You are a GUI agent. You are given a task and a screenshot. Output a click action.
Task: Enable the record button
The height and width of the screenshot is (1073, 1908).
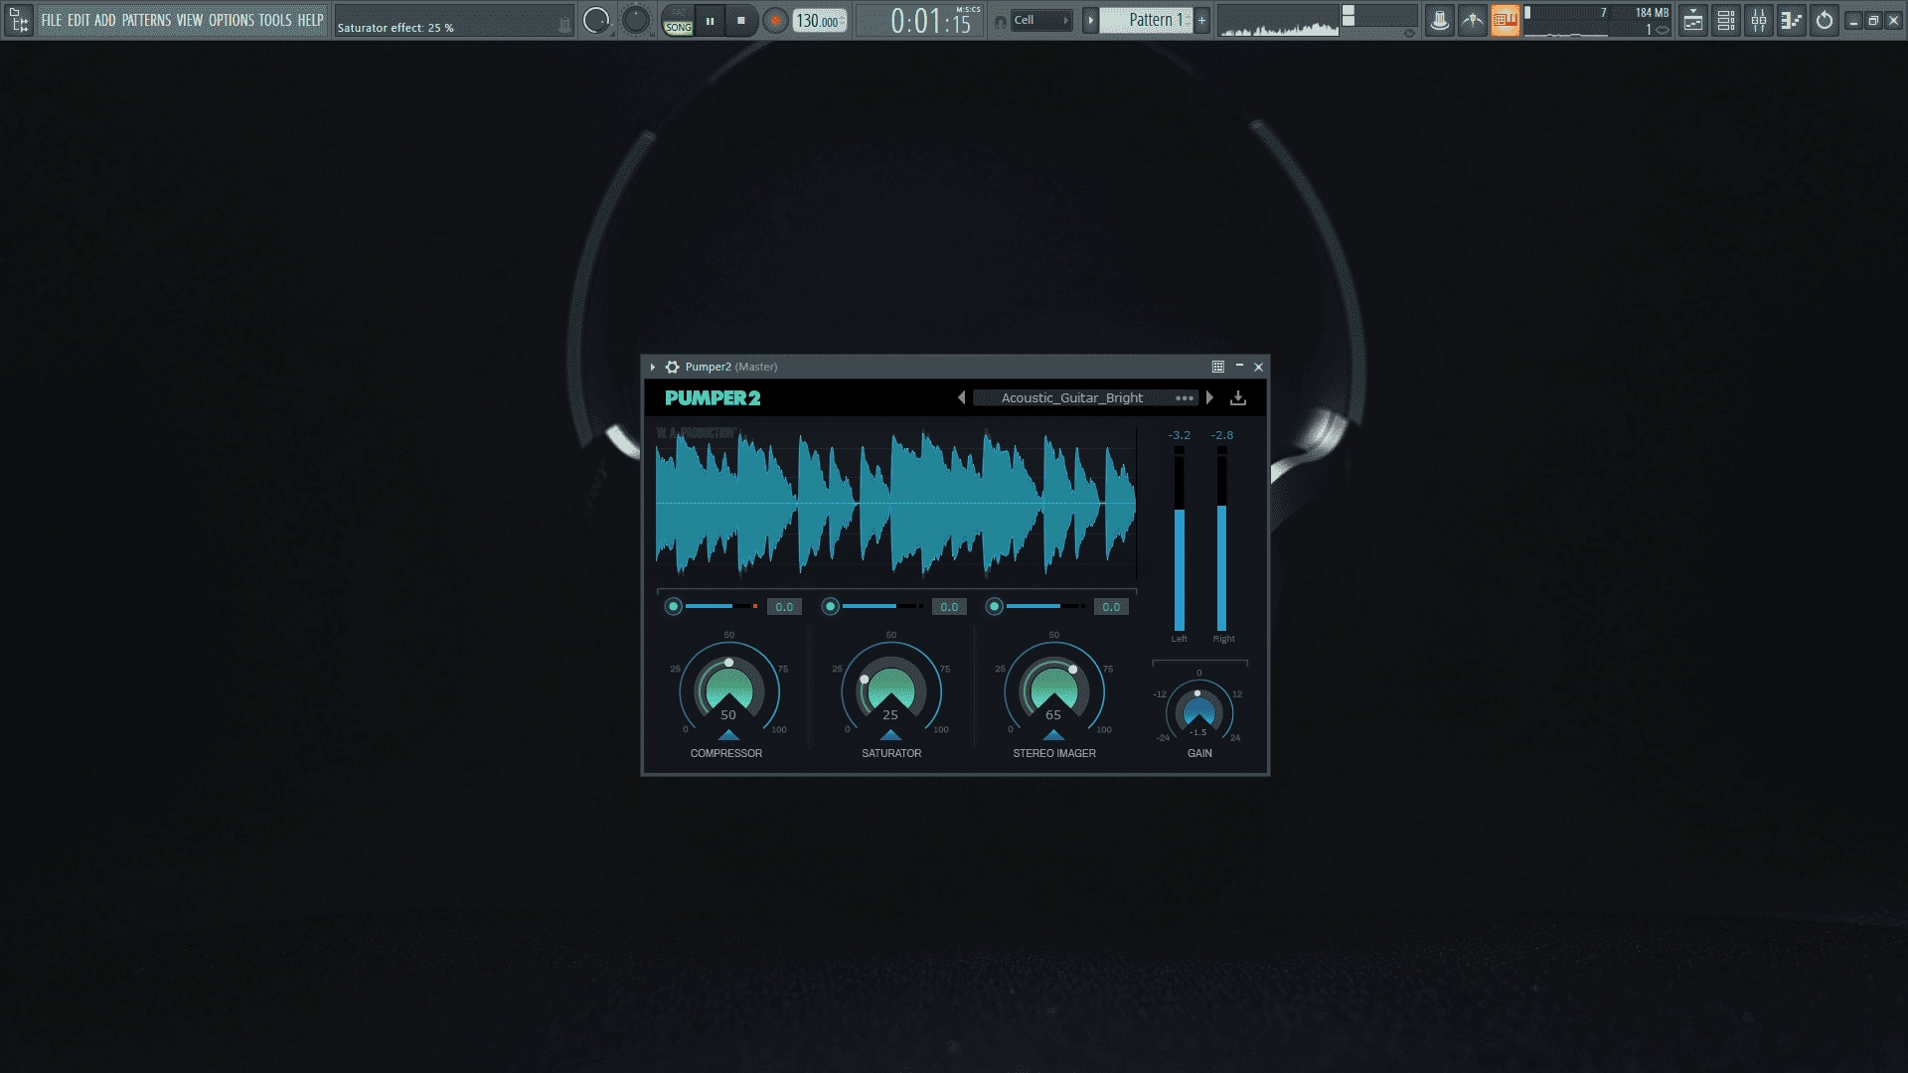[775, 21]
